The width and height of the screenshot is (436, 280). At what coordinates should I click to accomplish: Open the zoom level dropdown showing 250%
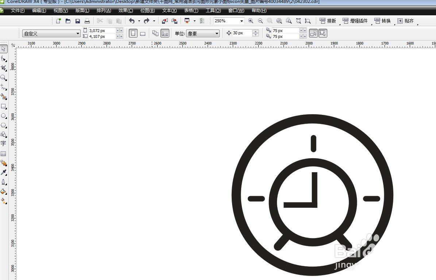point(241,21)
